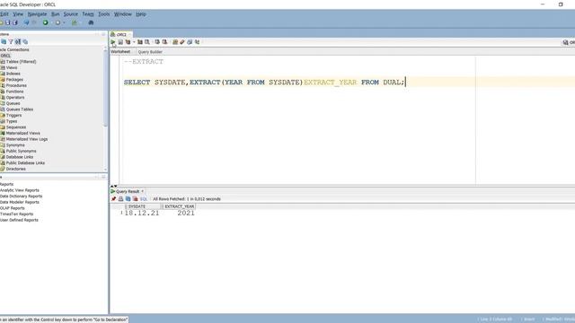Select the Data Dictionary Reports item

[x=21, y=196]
